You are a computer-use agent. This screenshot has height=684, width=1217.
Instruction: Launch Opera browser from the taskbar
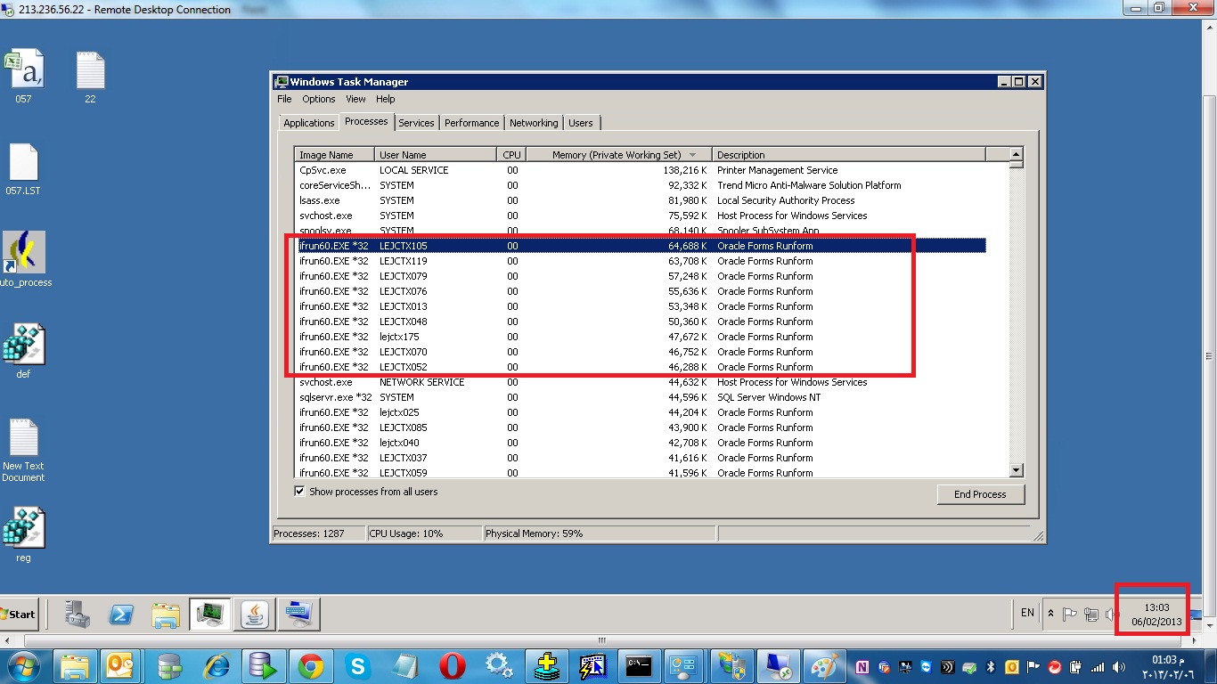[453, 665]
